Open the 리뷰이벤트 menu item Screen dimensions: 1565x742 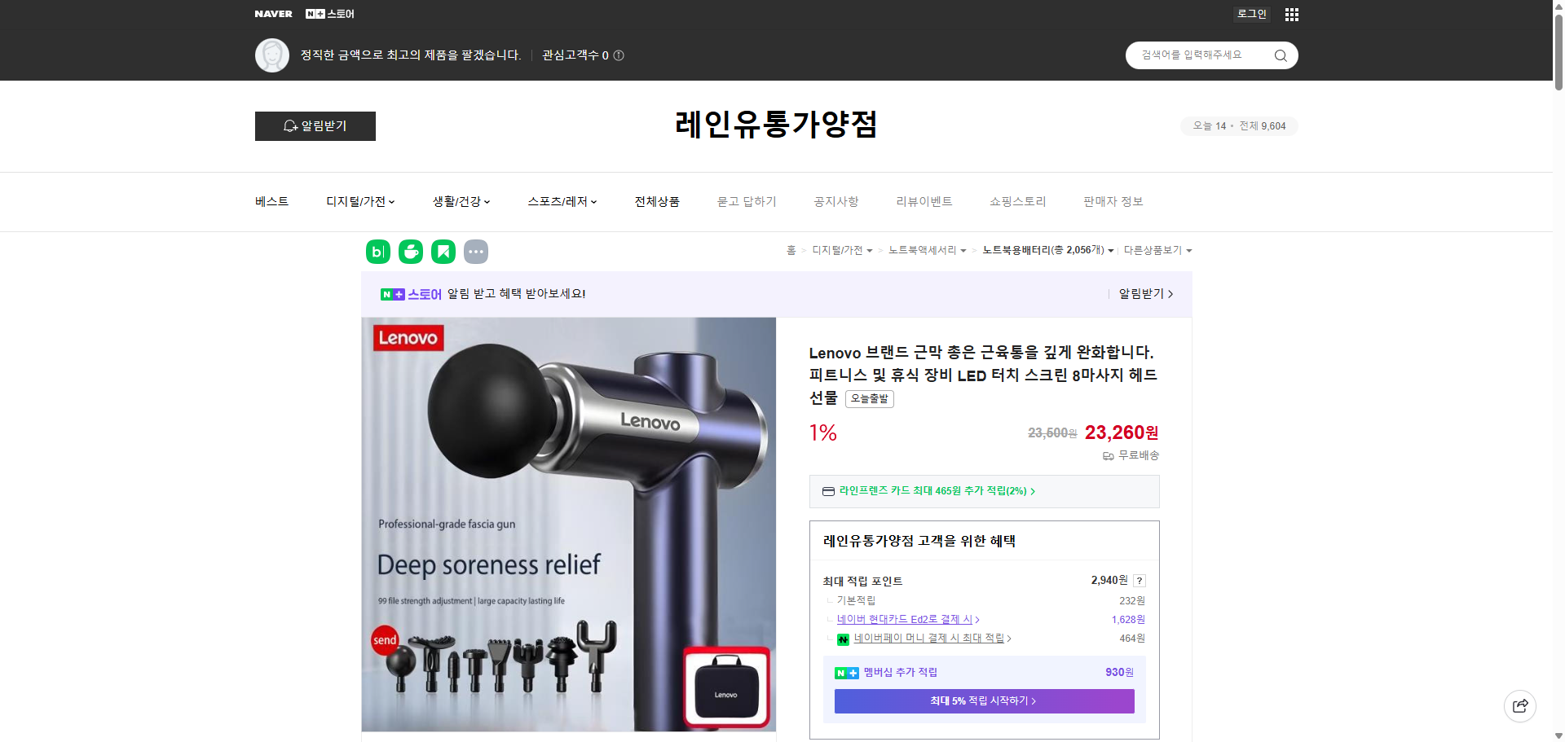(924, 201)
